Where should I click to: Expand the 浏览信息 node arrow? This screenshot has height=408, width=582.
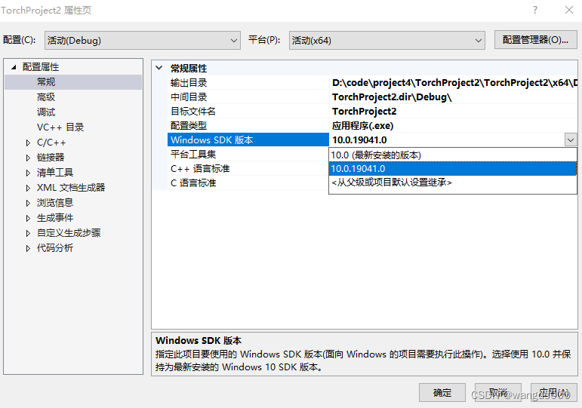pos(28,203)
